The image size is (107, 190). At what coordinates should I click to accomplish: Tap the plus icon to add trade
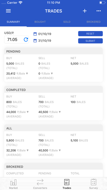click(85, 11)
